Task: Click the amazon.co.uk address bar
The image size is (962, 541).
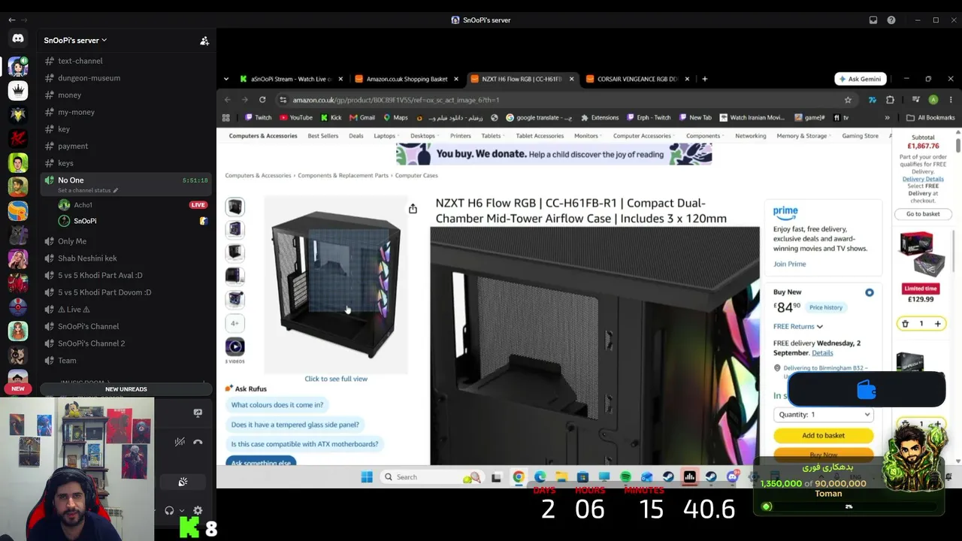Action: tap(556, 100)
